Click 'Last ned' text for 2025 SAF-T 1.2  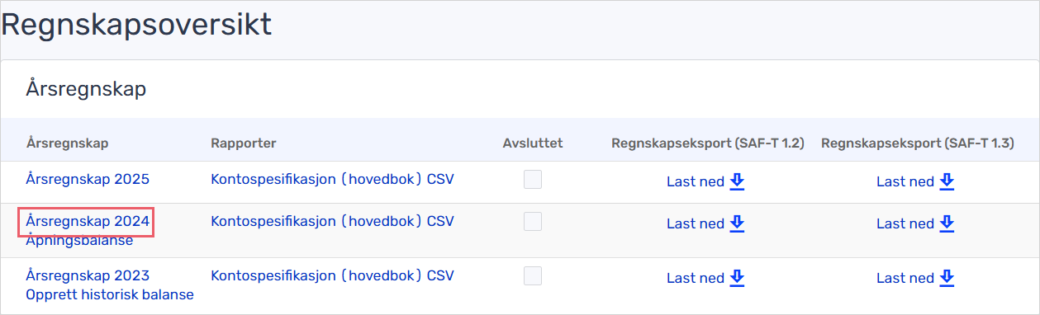[x=696, y=182]
